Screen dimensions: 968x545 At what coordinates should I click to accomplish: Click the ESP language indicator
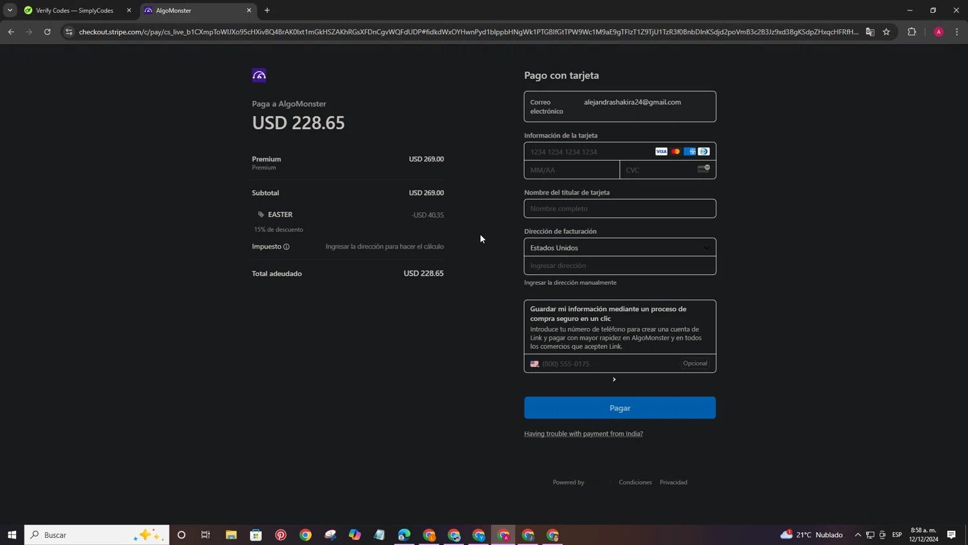[x=897, y=535]
